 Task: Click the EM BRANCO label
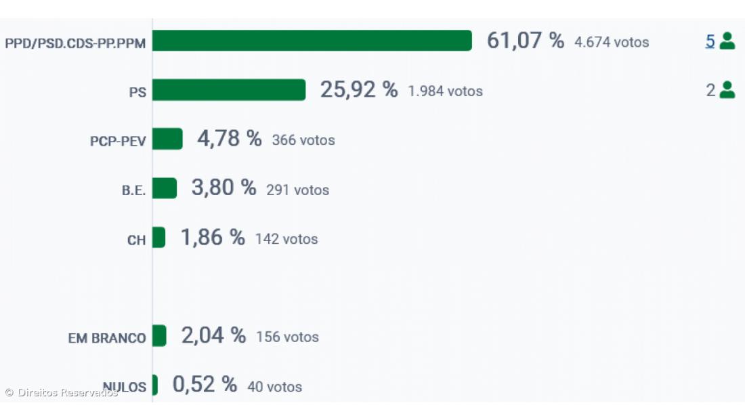(107, 338)
